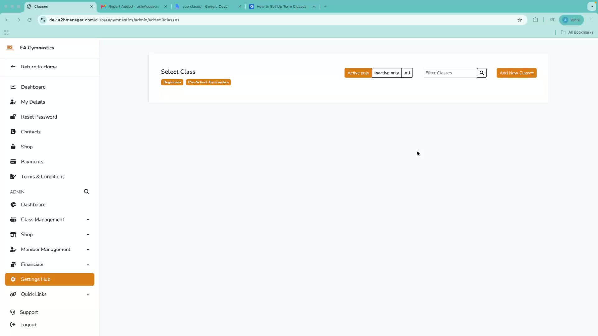The height and width of the screenshot is (336, 598).
Task: Open the Settings Hub gear icon
Action: point(13,279)
